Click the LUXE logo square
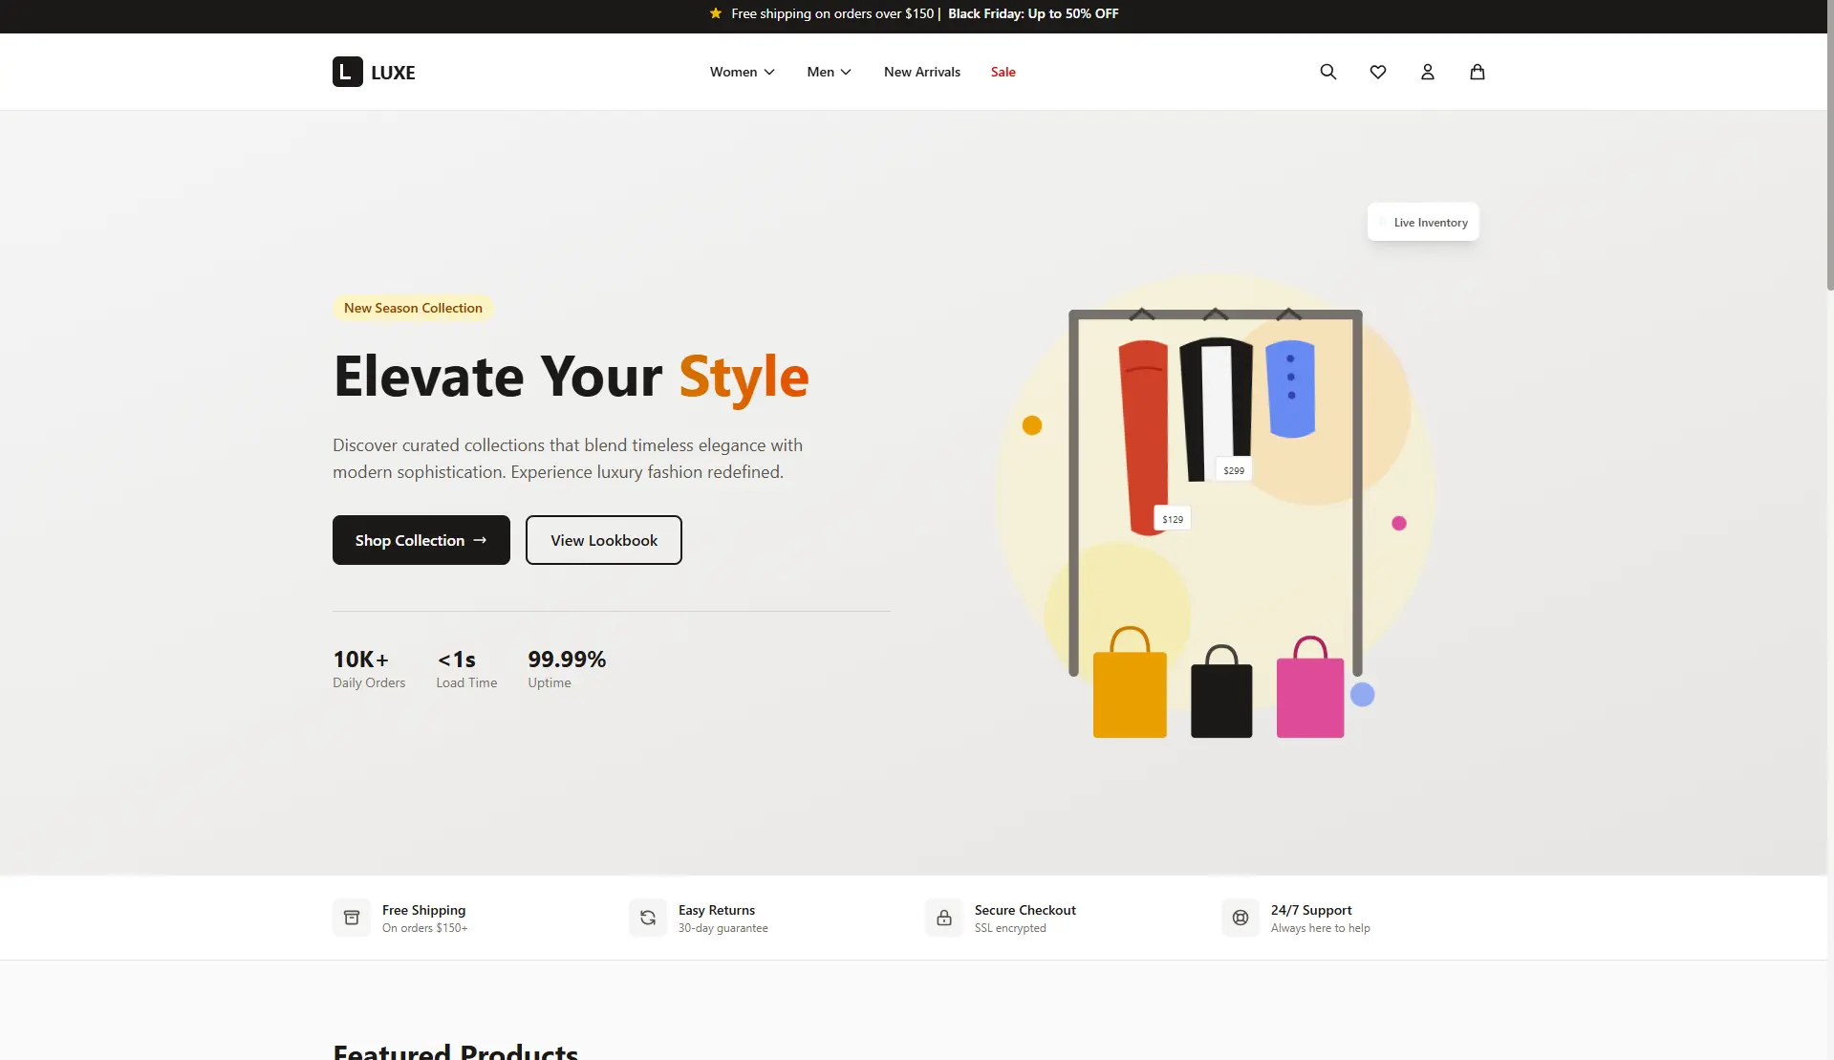The height and width of the screenshot is (1060, 1834). [347, 72]
